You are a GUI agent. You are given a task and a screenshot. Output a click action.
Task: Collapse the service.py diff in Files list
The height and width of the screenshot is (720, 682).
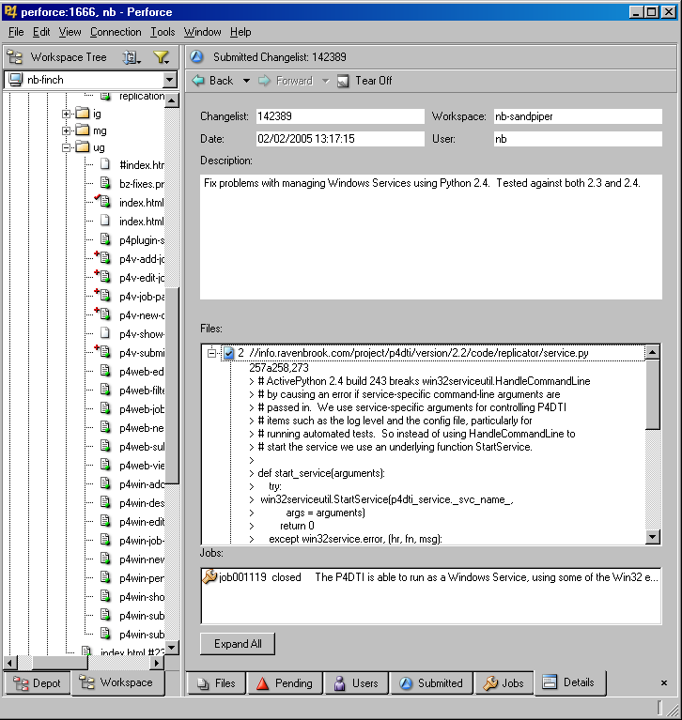(x=212, y=353)
